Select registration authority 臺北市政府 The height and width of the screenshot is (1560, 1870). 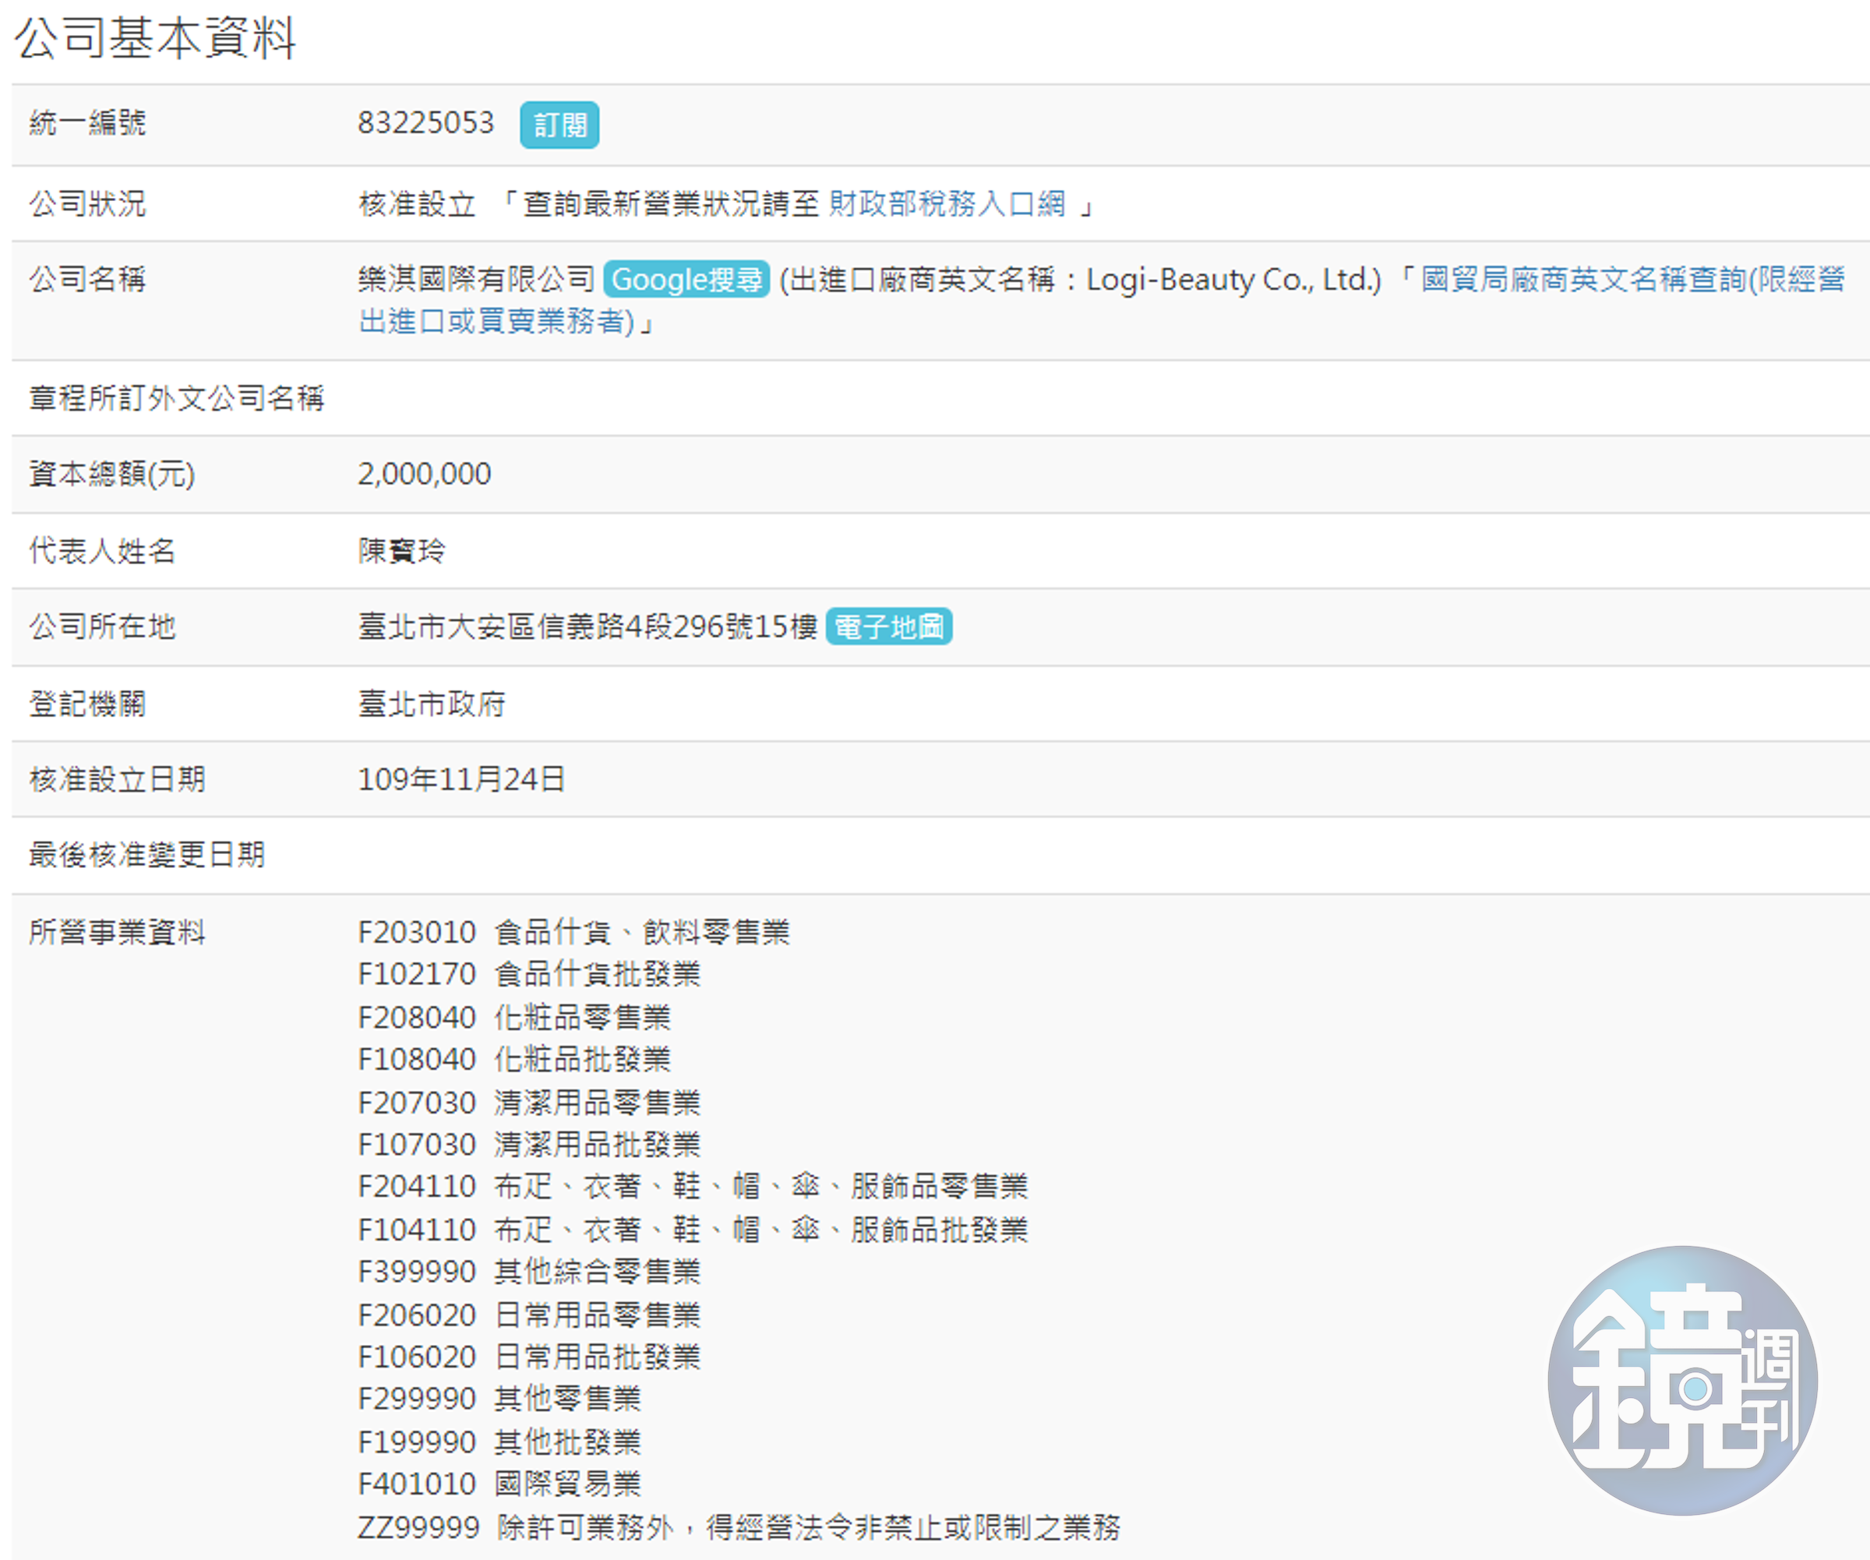pos(432,704)
